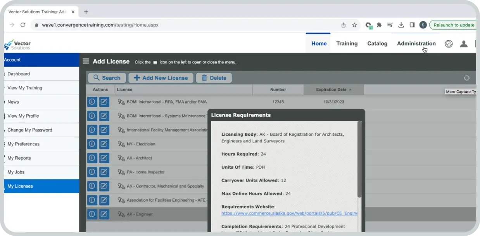The image size is (480, 236).
Task: Edit the BOMI International - RPA license
Action: tap(104, 102)
